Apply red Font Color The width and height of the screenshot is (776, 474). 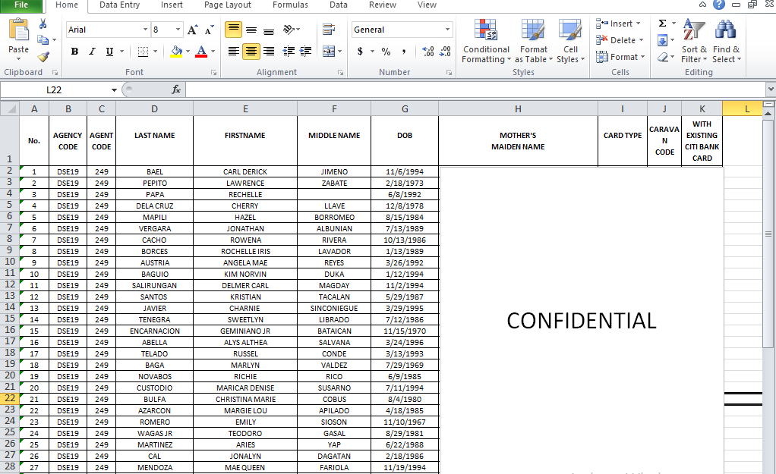[201, 51]
